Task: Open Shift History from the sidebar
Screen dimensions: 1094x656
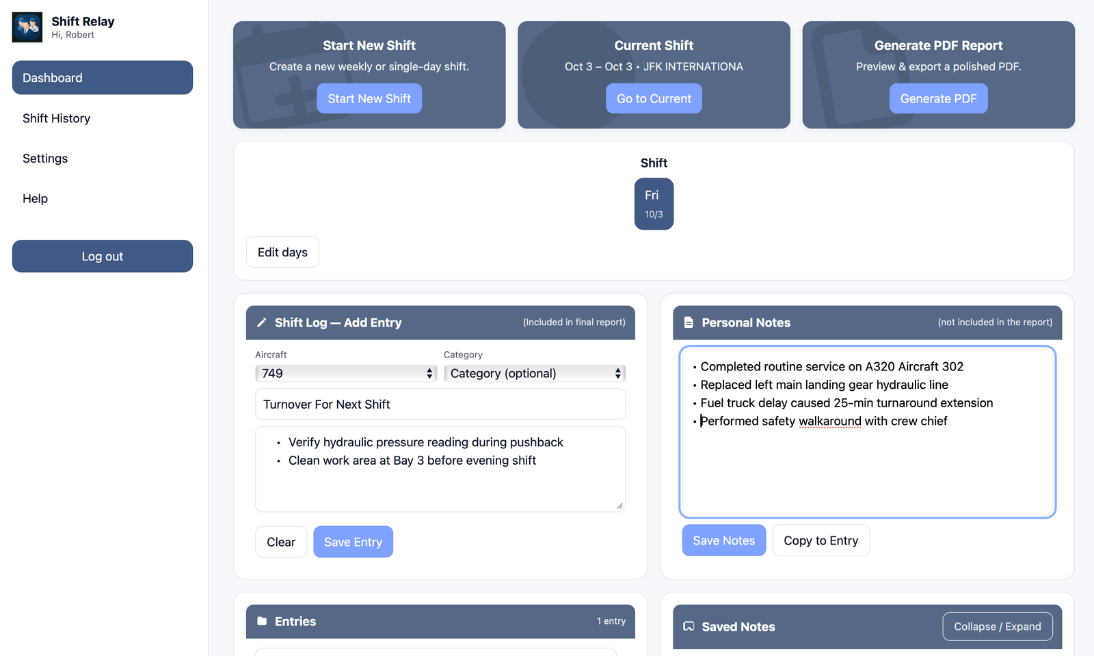Action: click(57, 118)
